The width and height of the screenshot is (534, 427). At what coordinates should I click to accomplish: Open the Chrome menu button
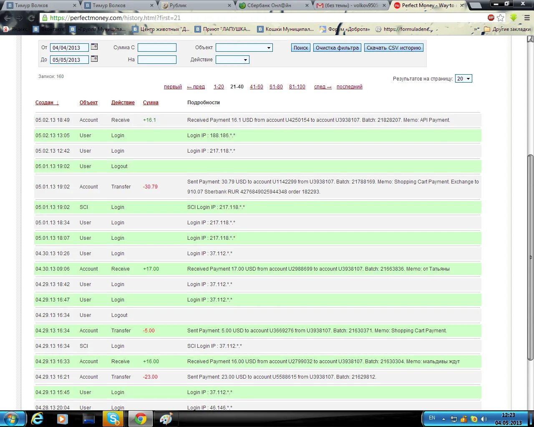(526, 18)
